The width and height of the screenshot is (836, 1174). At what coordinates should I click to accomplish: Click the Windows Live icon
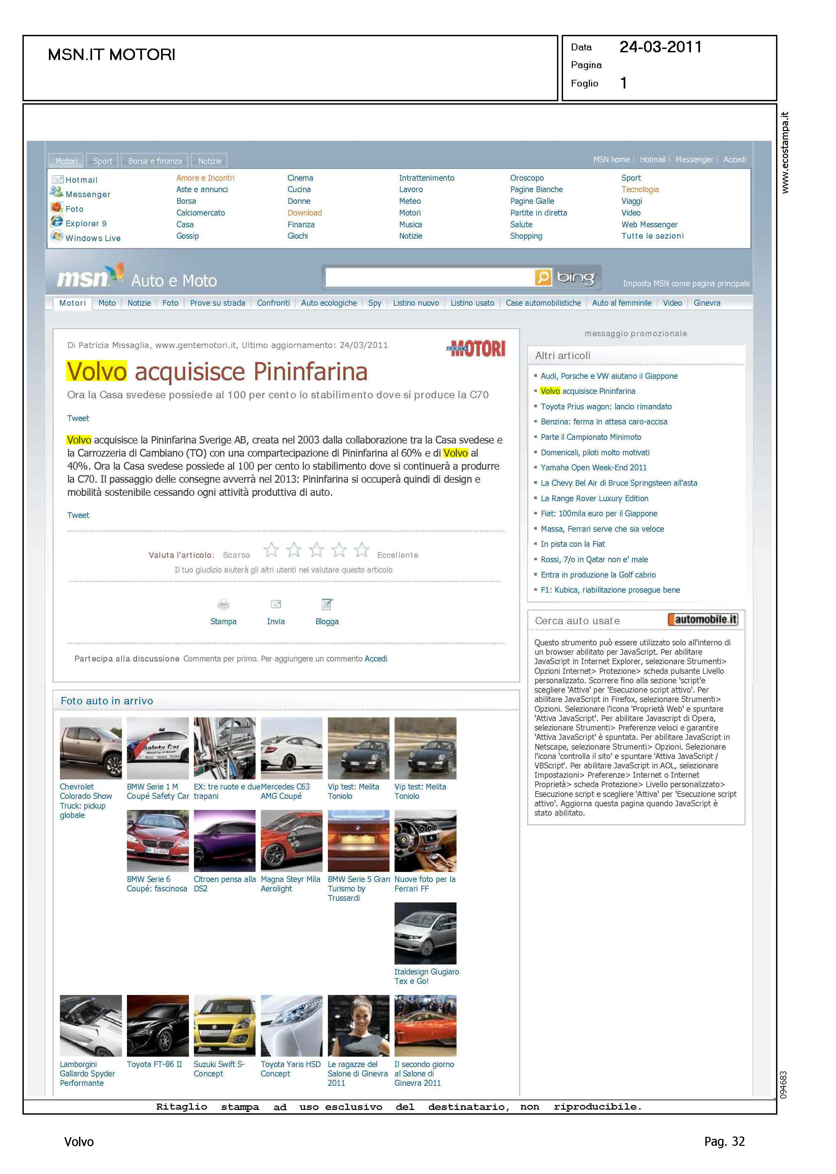[x=57, y=236]
